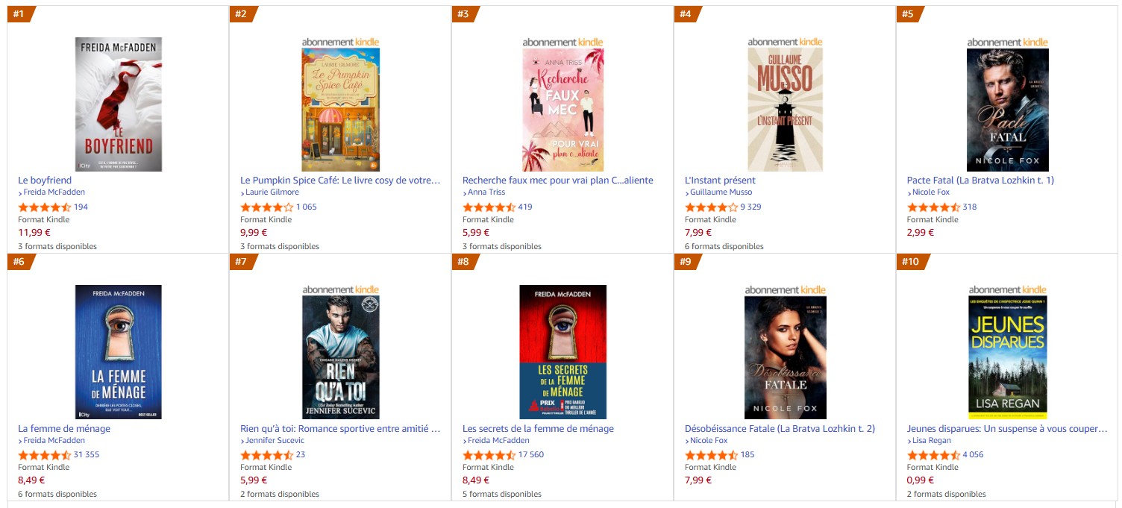This screenshot has width=1122, height=508.
Task: Click the star rating for Jeunes disparues
Action: (x=933, y=455)
